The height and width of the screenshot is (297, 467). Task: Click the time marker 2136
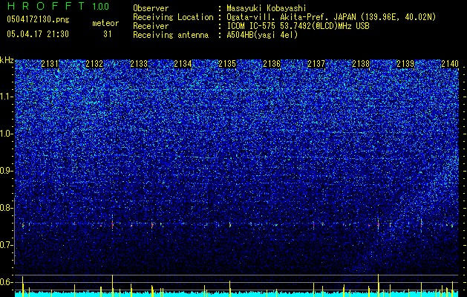pyautogui.click(x=272, y=63)
